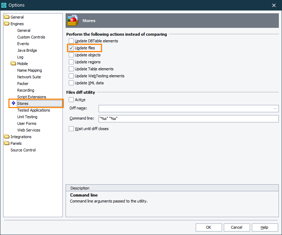
Task: Expand the Integrations tree branch
Action: coord(7,136)
